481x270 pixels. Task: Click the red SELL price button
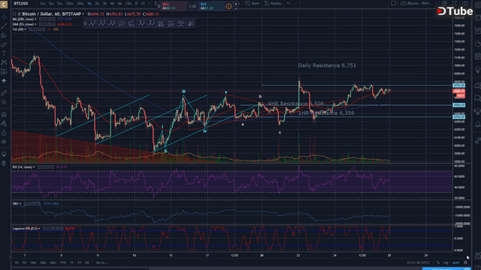174,6
